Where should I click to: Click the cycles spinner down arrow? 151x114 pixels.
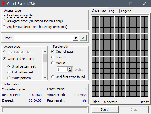pos(70,71)
